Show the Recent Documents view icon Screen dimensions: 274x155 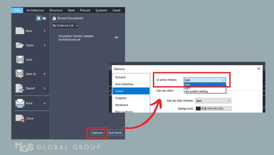pyautogui.click(x=39, y=18)
